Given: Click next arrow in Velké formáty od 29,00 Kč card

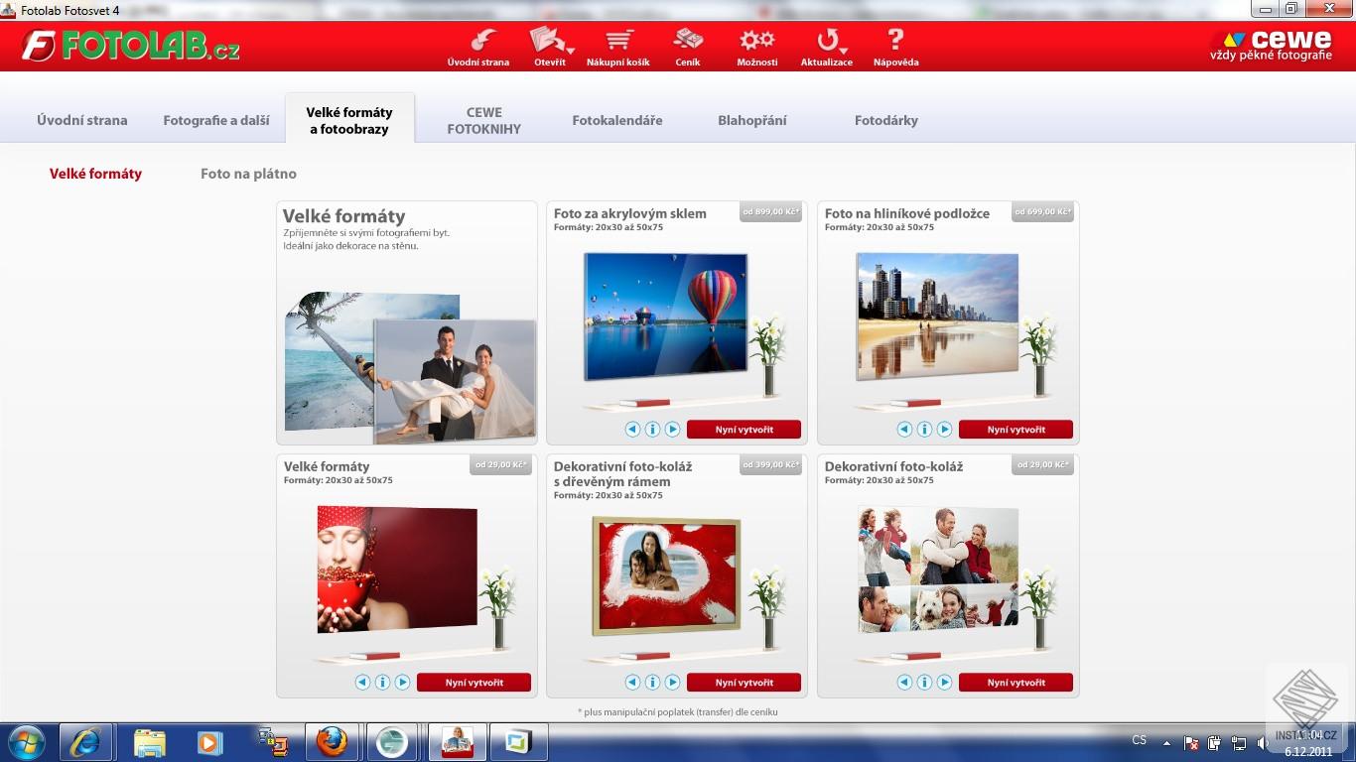Looking at the screenshot, I should [x=402, y=683].
